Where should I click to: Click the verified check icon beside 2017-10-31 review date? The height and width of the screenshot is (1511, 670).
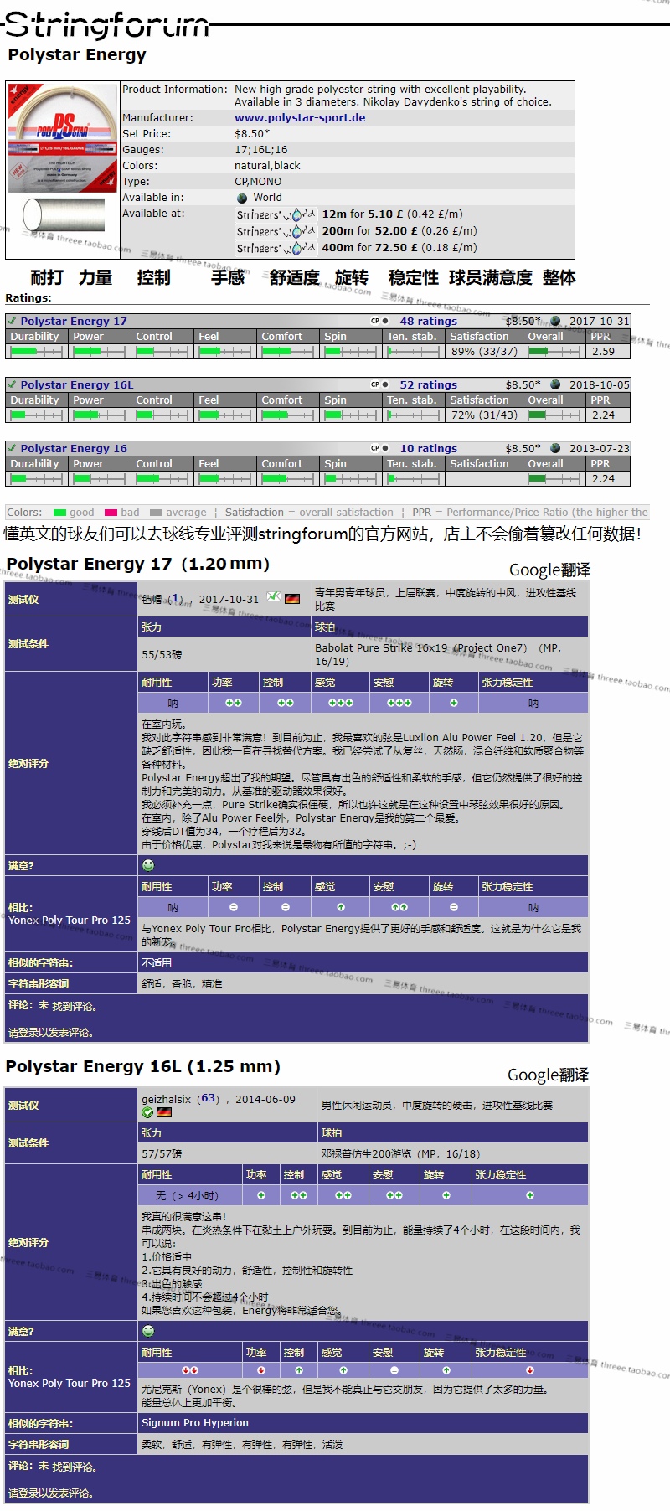(274, 597)
